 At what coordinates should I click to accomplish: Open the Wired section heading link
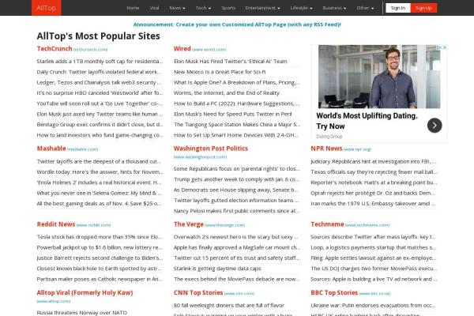[182, 48]
